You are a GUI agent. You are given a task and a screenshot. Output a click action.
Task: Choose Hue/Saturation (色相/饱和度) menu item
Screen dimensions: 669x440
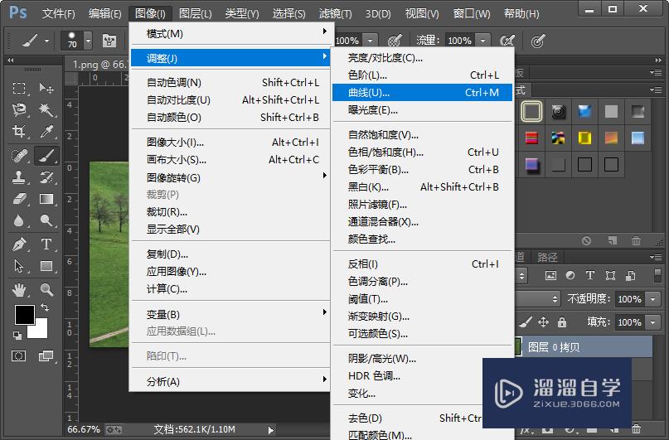423,152
